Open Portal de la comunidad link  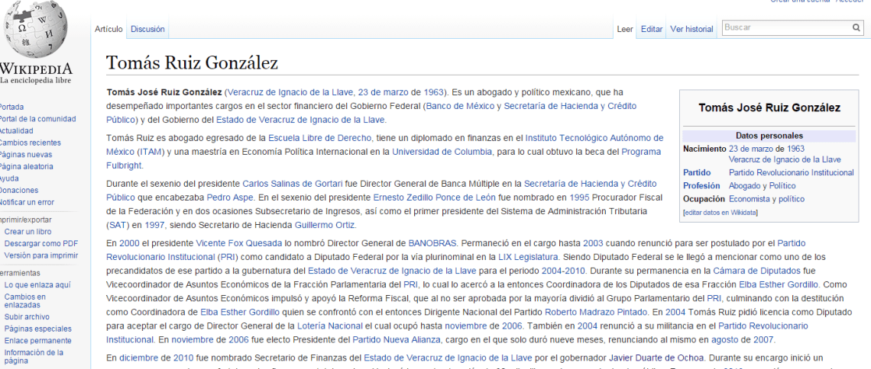[x=37, y=119]
